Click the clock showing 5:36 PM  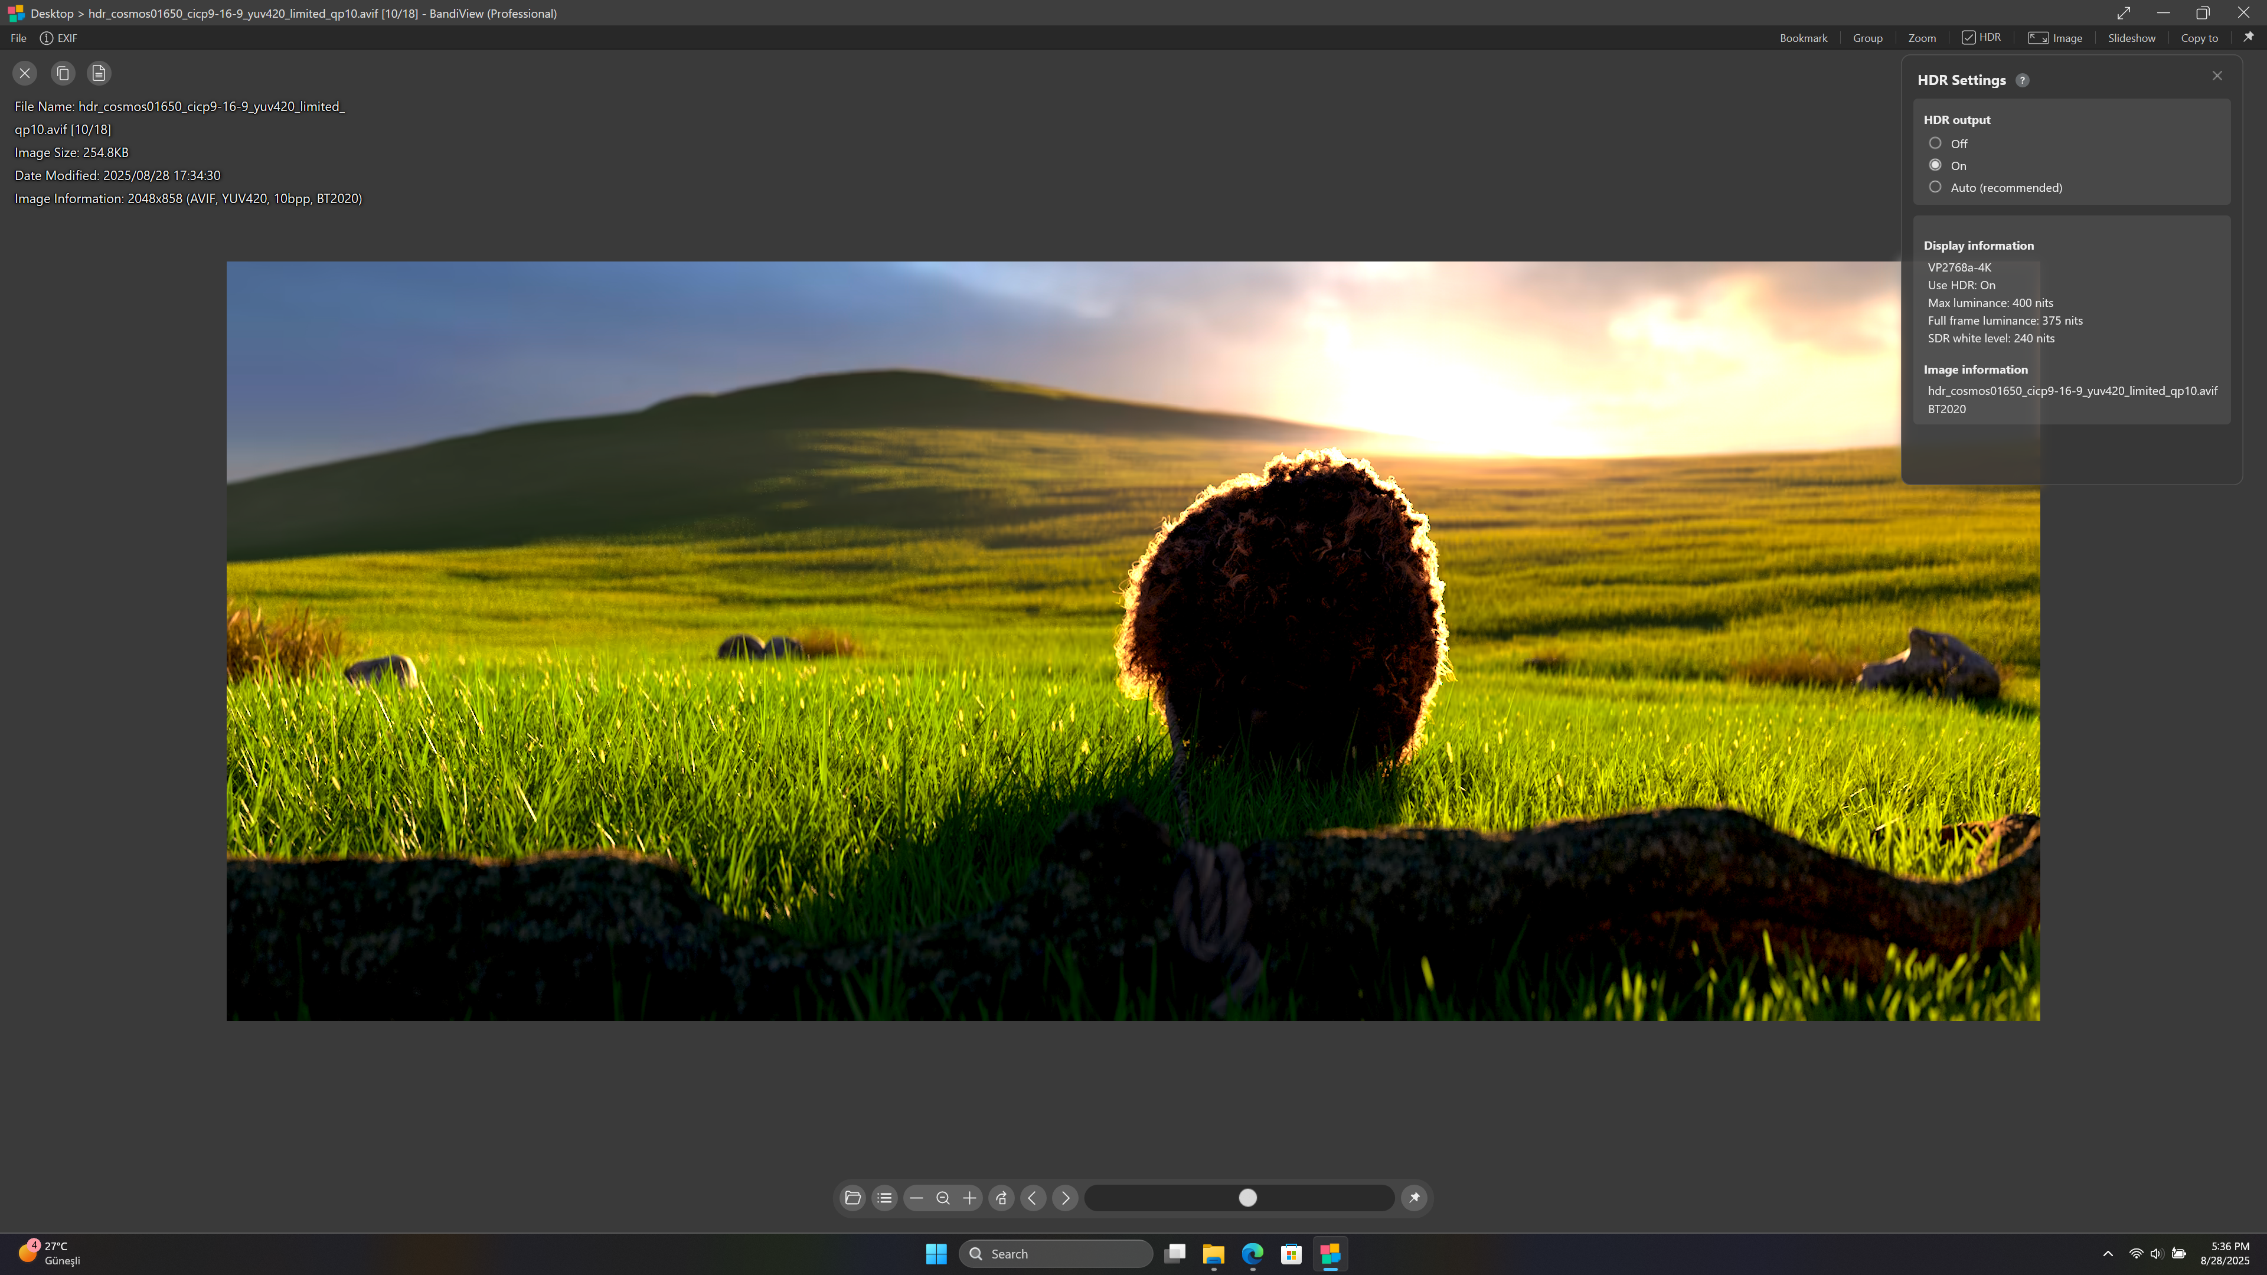pyautogui.click(x=2224, y=1253)
